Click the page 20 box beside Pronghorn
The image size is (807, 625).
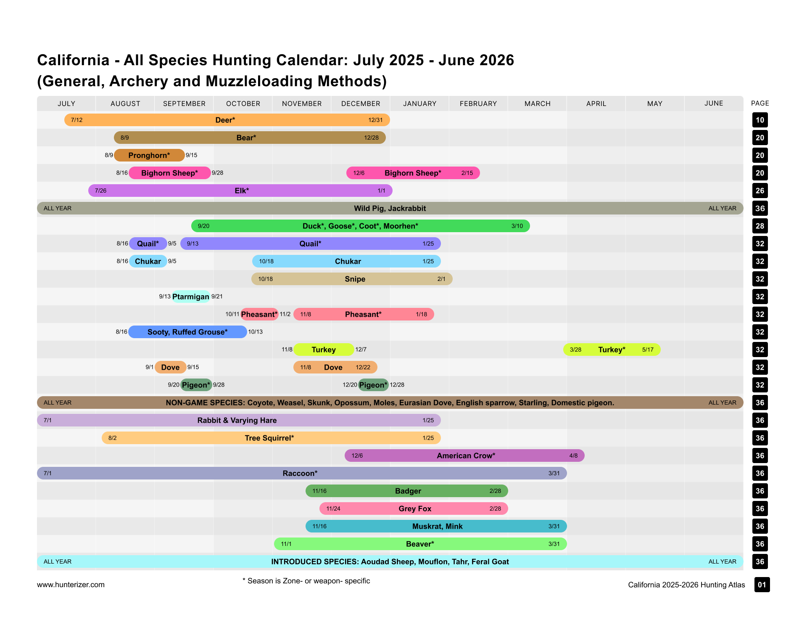[760, 155]
